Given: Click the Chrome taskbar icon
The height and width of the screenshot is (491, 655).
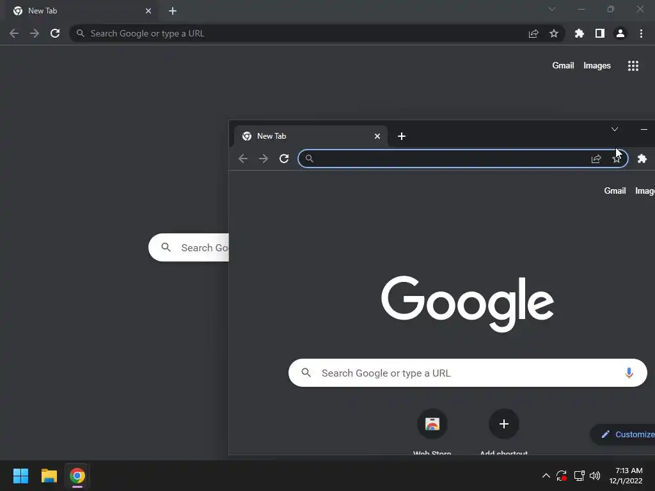Looking at the screenshot, I should click(x=77, y=476).
